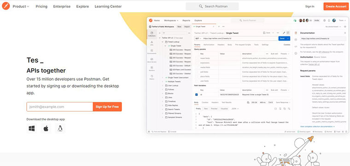Open Mock Servers in the app sidebar
Viewport: 350px width, 166px height.
point(152,60)
